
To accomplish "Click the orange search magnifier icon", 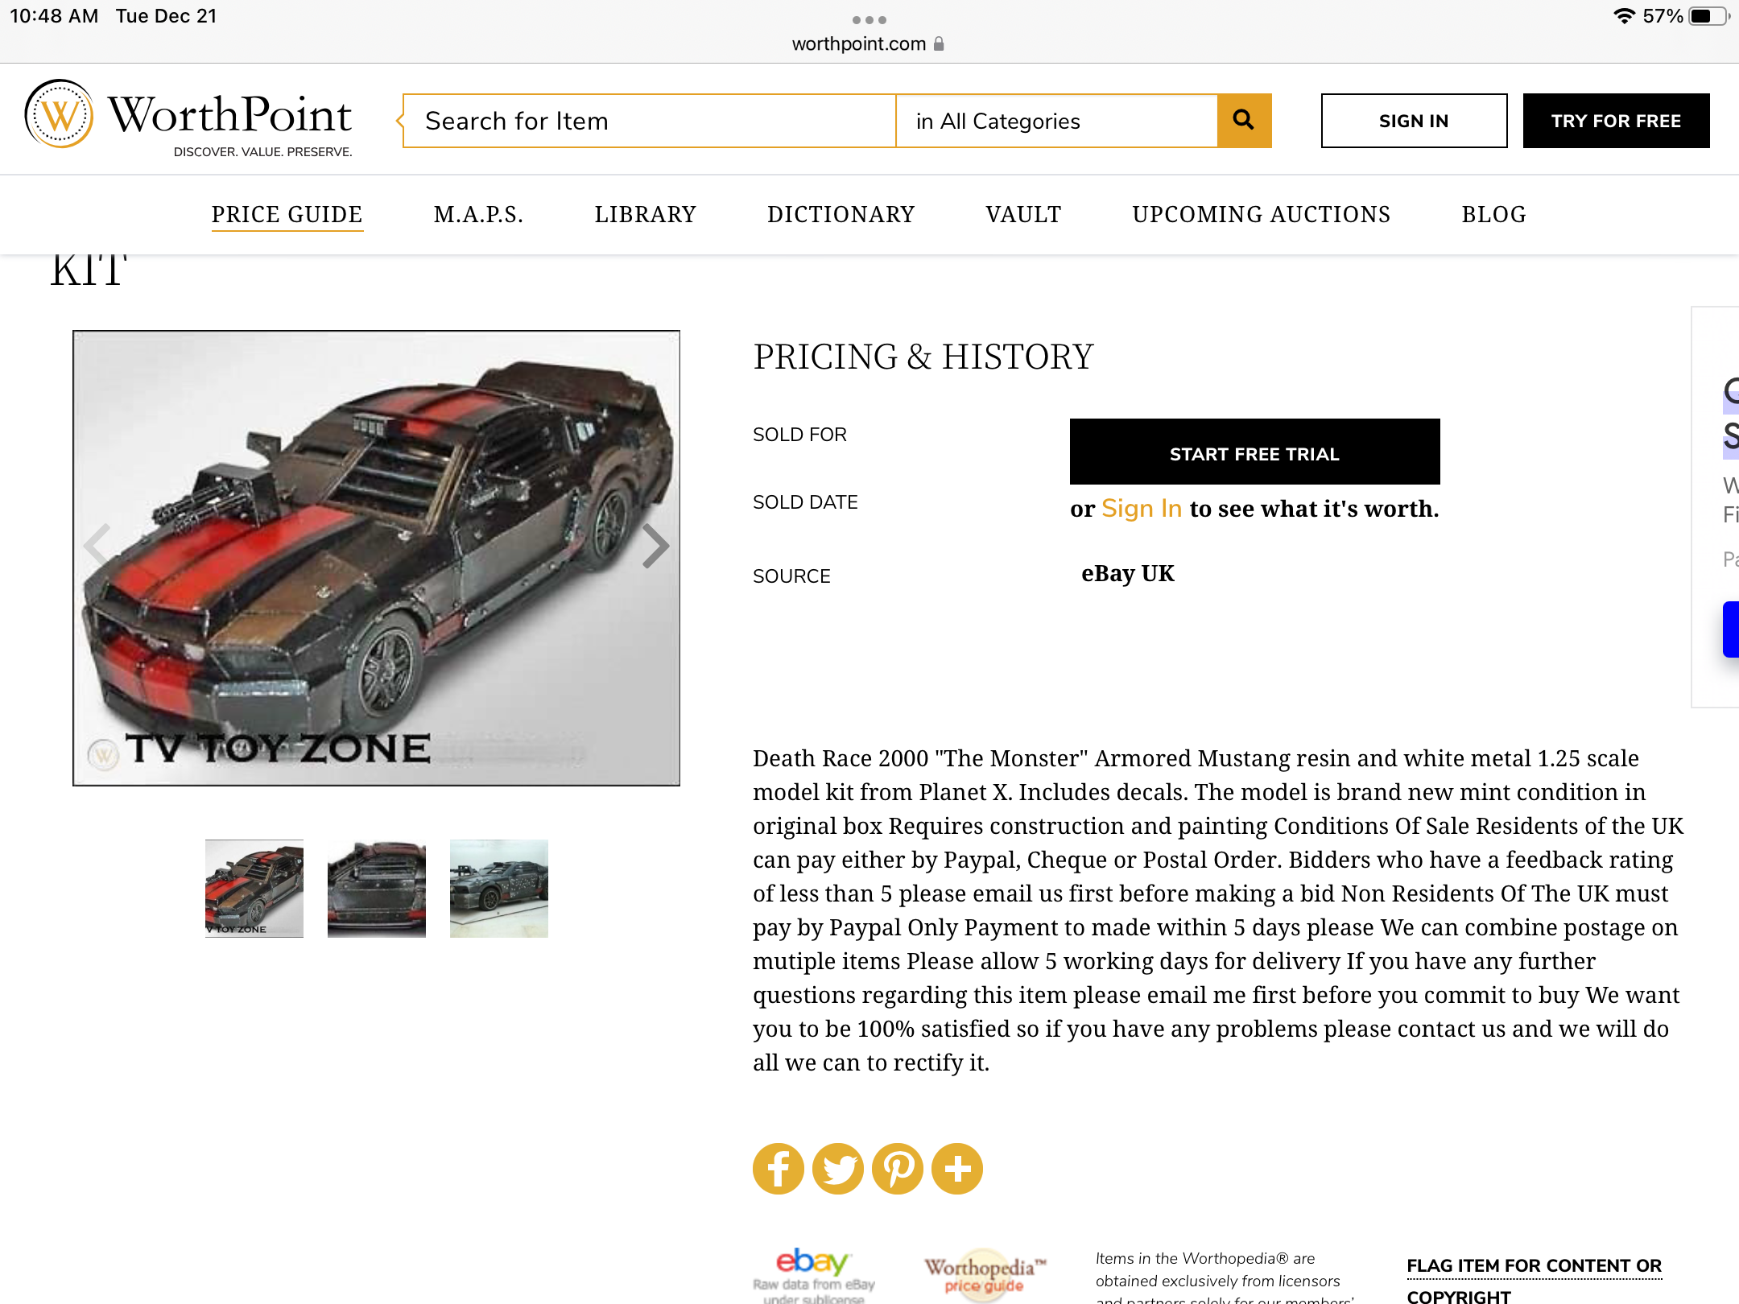I will click(1244, 121).
